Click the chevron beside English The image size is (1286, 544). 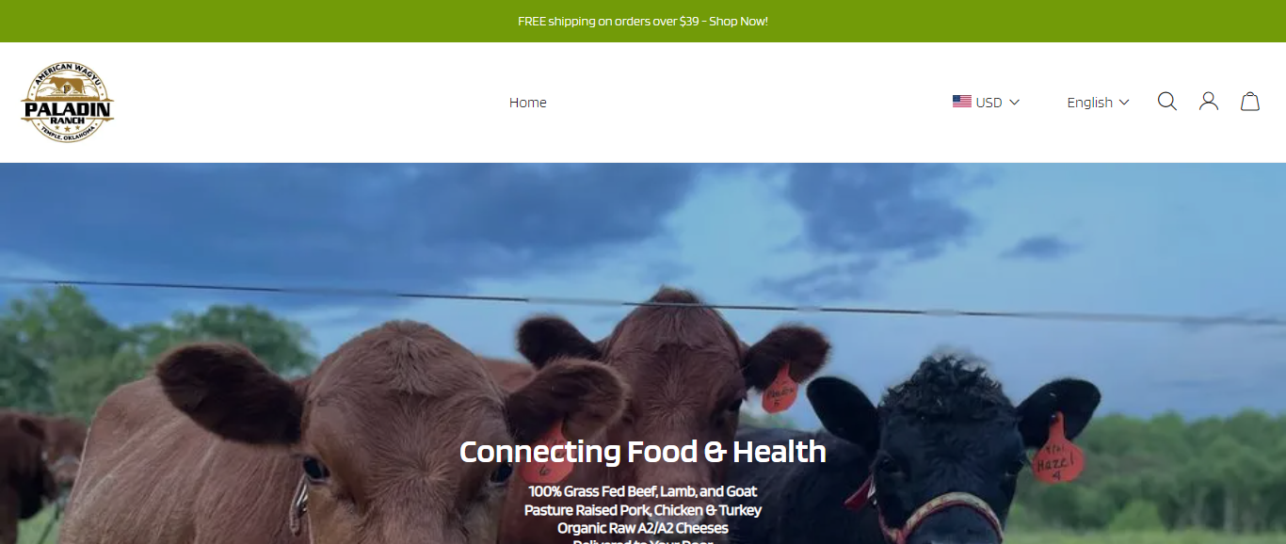click(x=1124, y=103)
